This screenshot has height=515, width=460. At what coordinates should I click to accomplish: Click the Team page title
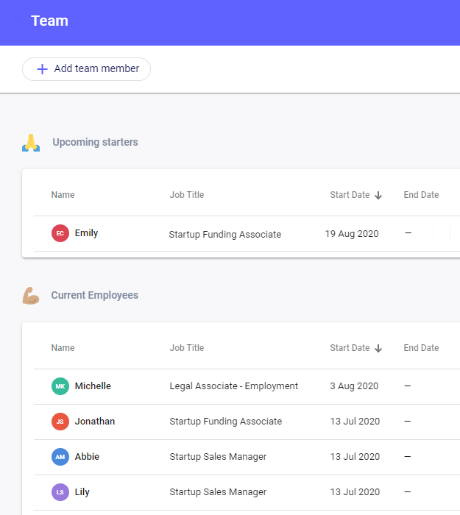pos(49,21)
